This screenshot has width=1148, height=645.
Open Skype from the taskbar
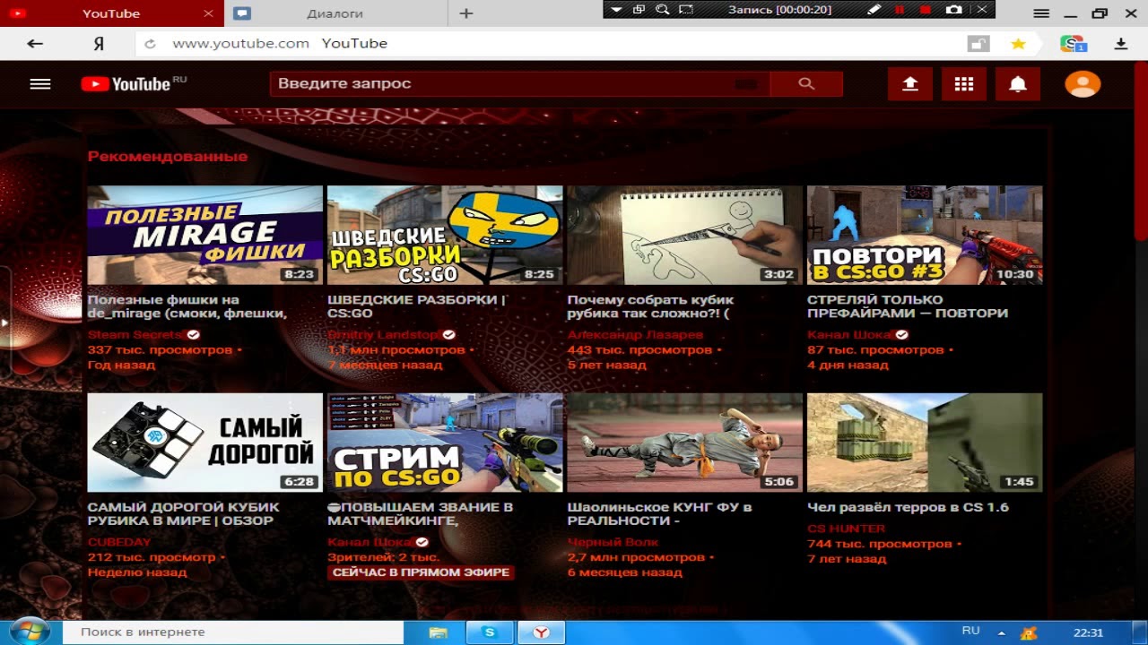(489, 632)
